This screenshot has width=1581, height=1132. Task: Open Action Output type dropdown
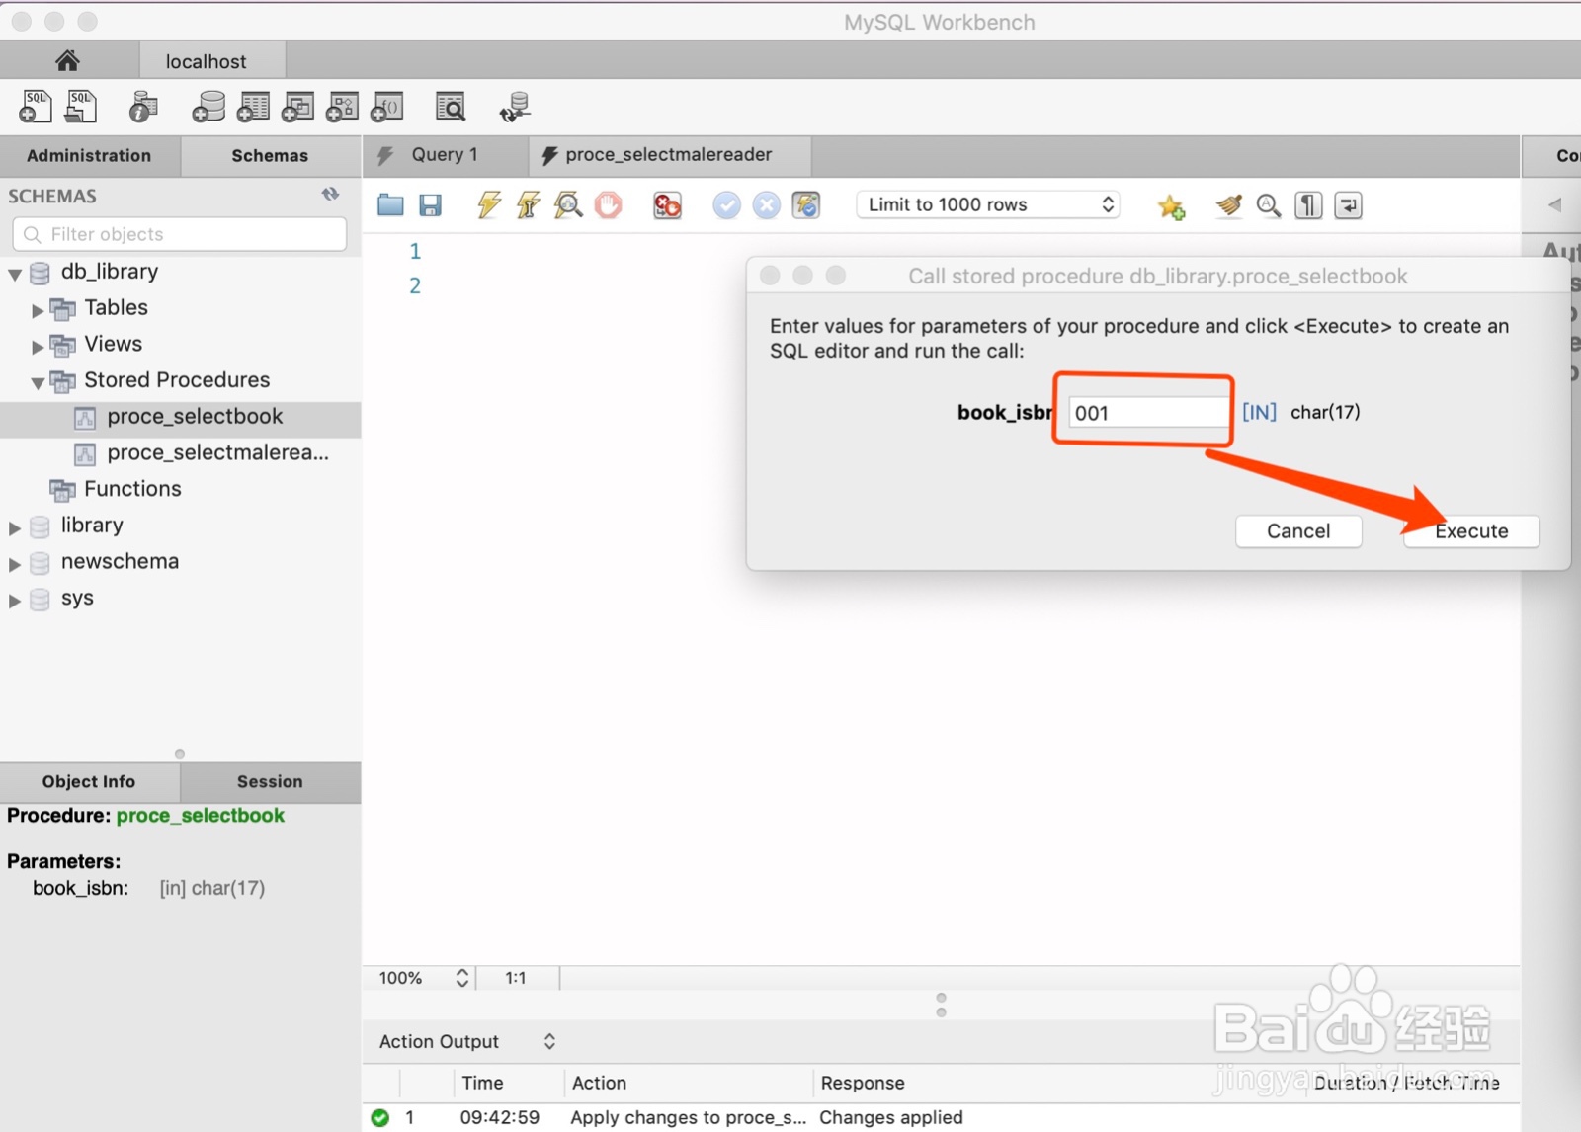point(467,1041)
